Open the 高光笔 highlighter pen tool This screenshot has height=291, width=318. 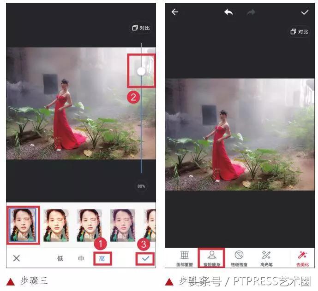(266, 258)
